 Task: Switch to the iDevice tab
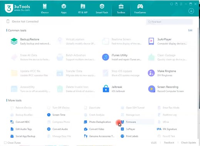[x=45, y=9]
